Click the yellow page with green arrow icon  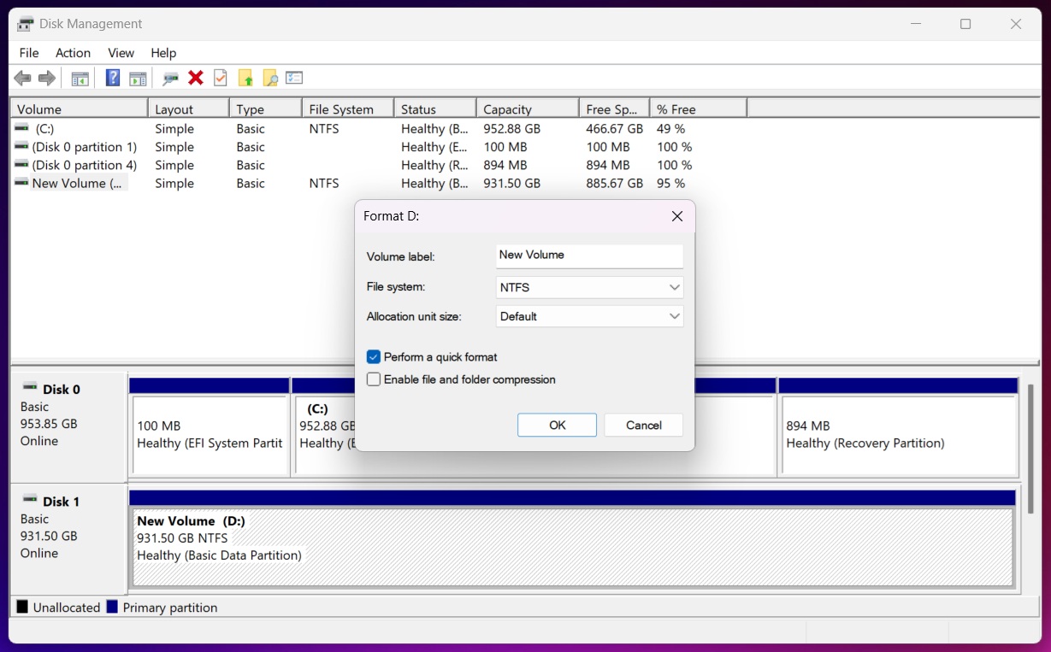click(x=245, y=79)
